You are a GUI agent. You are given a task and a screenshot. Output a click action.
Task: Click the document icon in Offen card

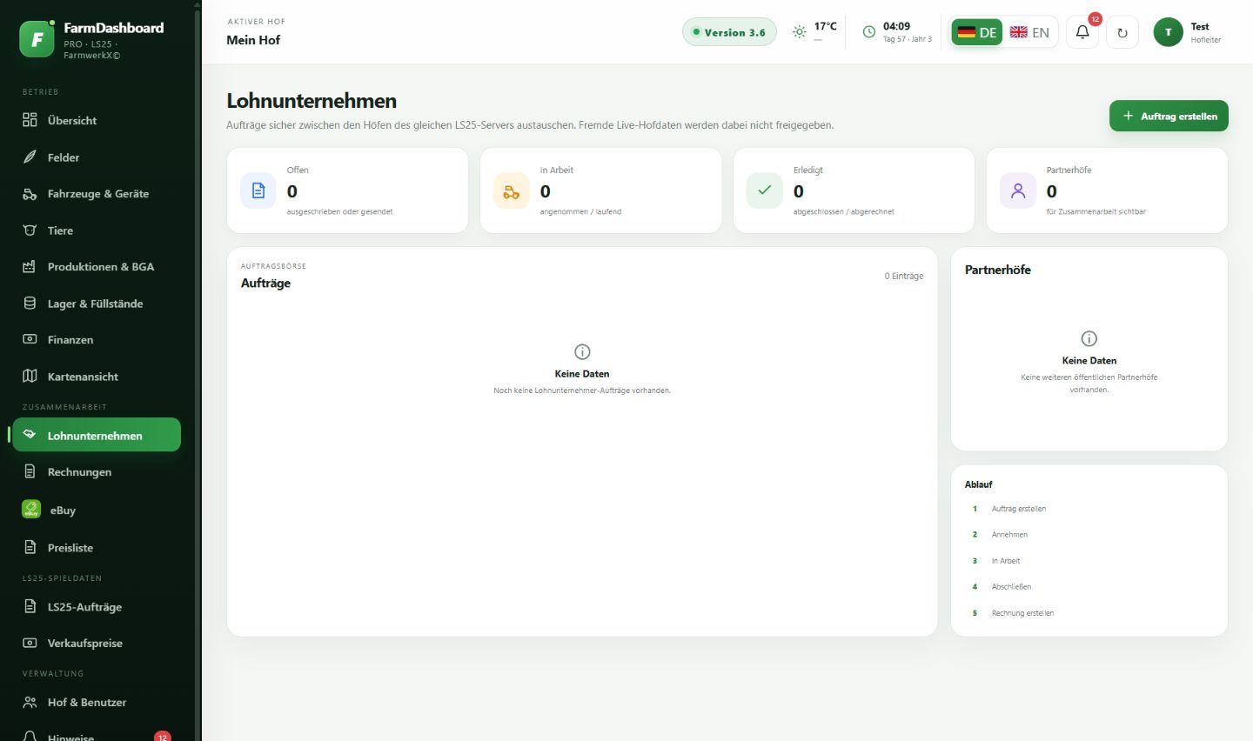coord(258,190)
